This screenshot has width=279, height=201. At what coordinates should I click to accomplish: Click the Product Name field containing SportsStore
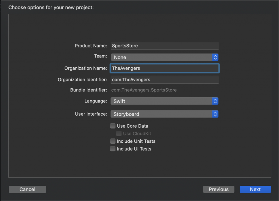point(165,46)
